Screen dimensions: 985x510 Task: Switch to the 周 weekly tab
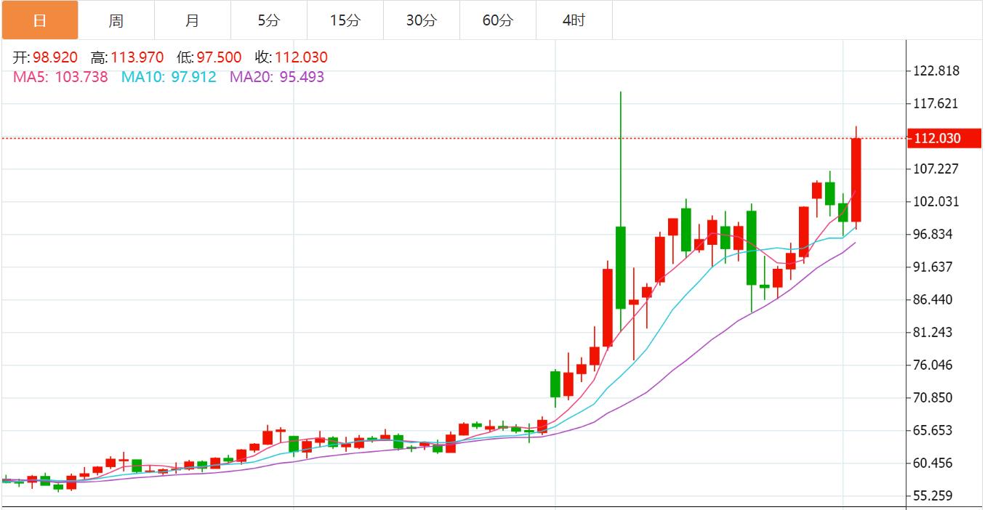click(116, 20)
